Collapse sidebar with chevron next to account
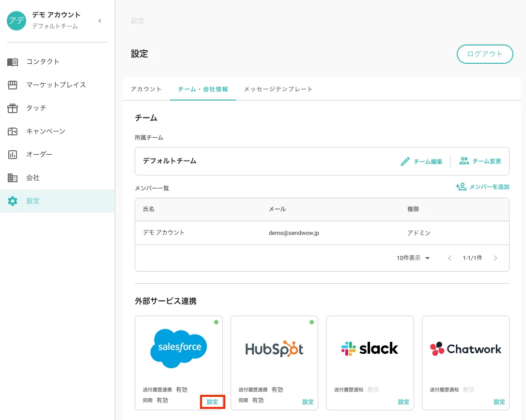The width and height of the screenshot is (526, 420). (100, 21)
